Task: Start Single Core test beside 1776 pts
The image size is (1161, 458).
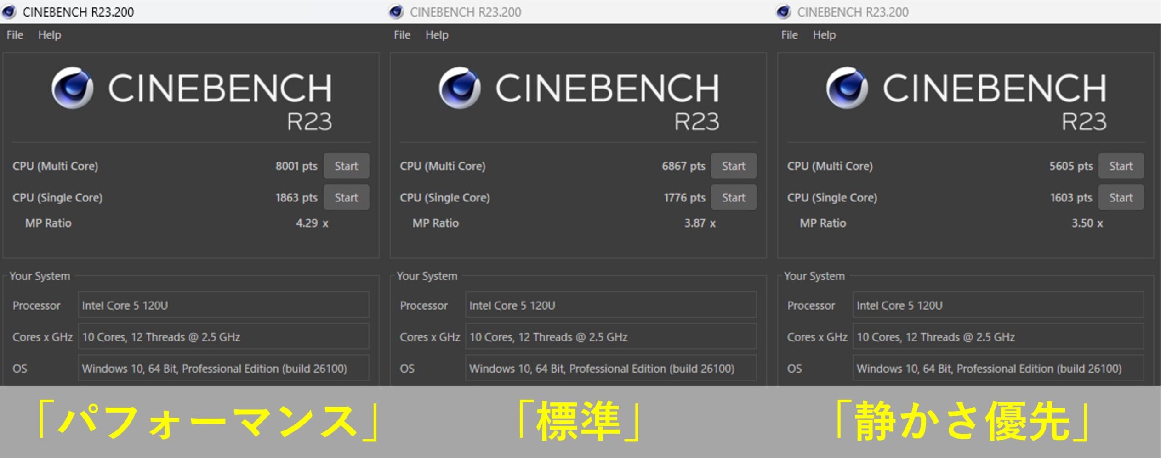Action: click(x=734, y=197)
